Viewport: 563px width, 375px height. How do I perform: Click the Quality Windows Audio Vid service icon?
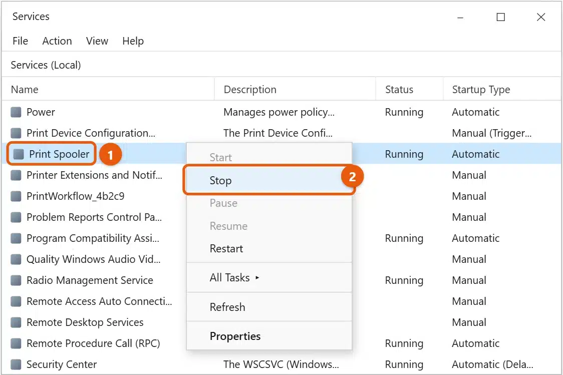(x=16, y=259)
